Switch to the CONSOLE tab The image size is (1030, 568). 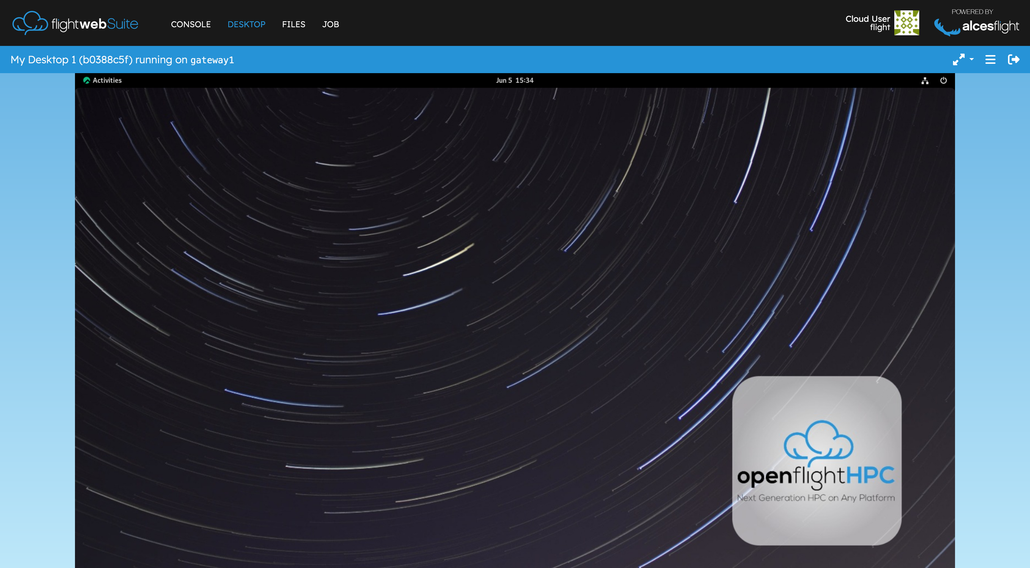pos(191,24)
